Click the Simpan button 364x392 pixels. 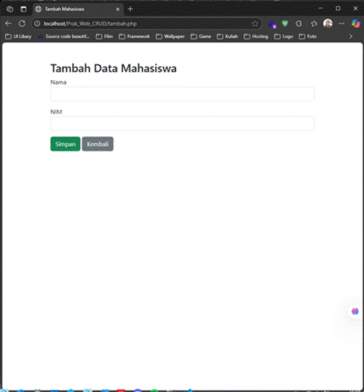point(66,144)
